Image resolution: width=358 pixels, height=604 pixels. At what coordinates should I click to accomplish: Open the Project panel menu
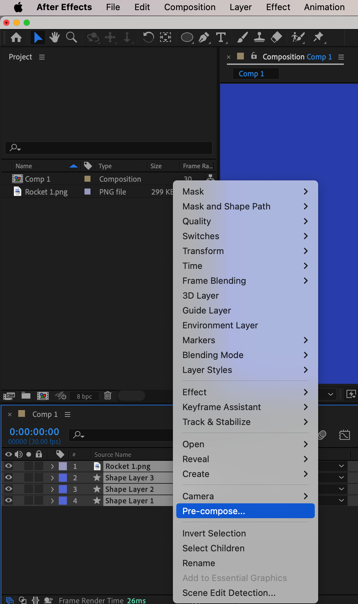42,57
